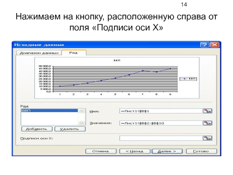233x175 pixels.
Task: Click the Имя label
Action: pos(94,111)
